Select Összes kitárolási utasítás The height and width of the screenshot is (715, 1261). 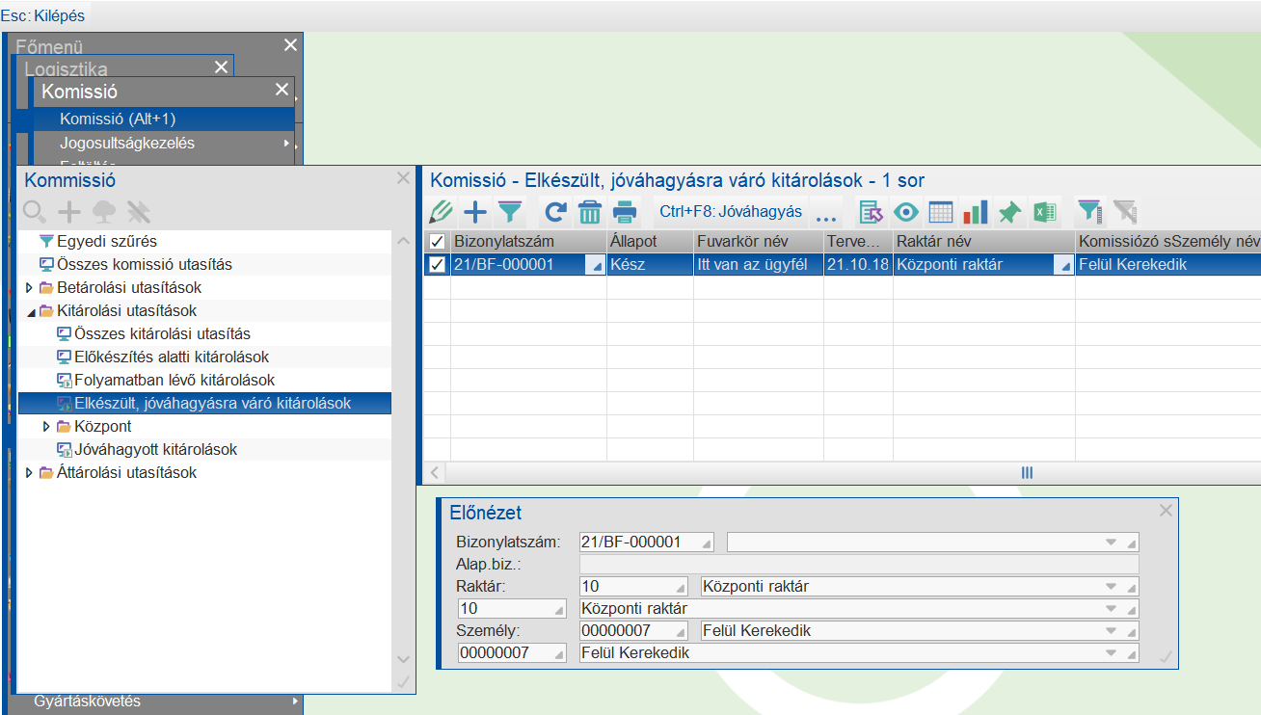(x=162, y=333)
